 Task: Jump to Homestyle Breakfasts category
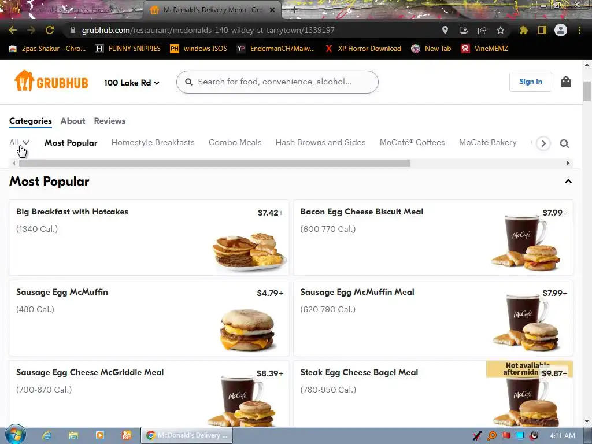tap(153, 142)
